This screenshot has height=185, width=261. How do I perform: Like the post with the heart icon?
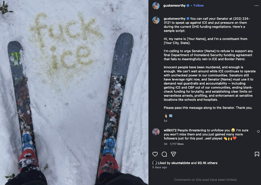(x=155, y=154)
